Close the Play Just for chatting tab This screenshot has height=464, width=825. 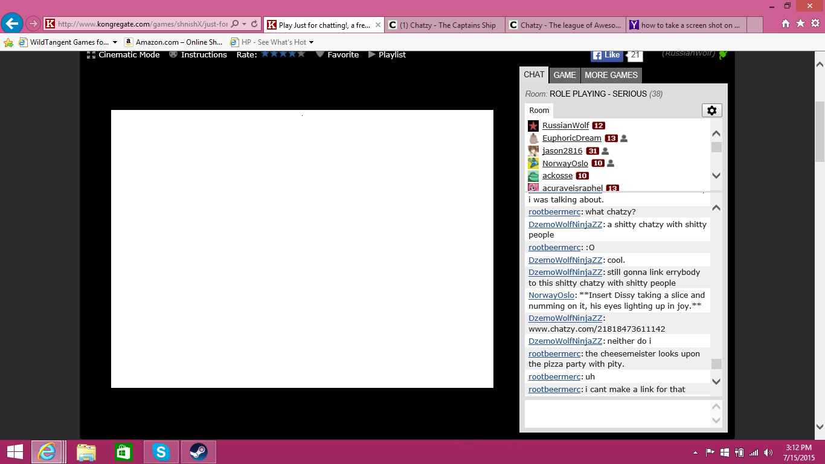(378, 25)
